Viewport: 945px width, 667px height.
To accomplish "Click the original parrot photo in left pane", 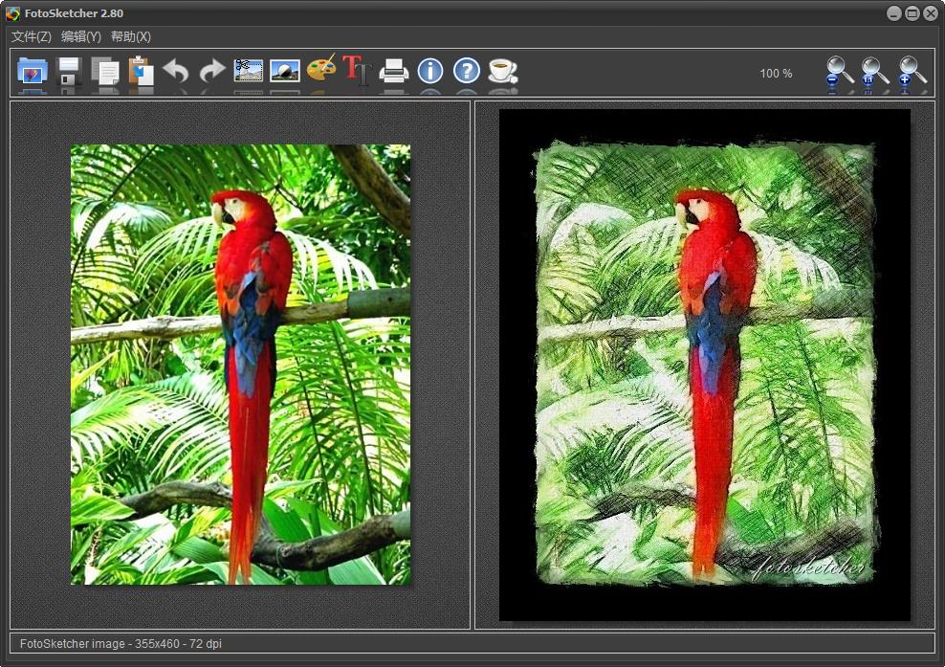I will coord(240,364).
